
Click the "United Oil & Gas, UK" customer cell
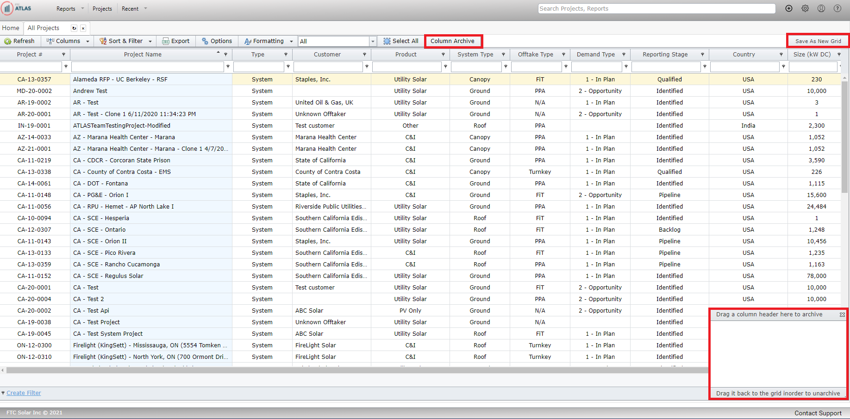[331, 103]
